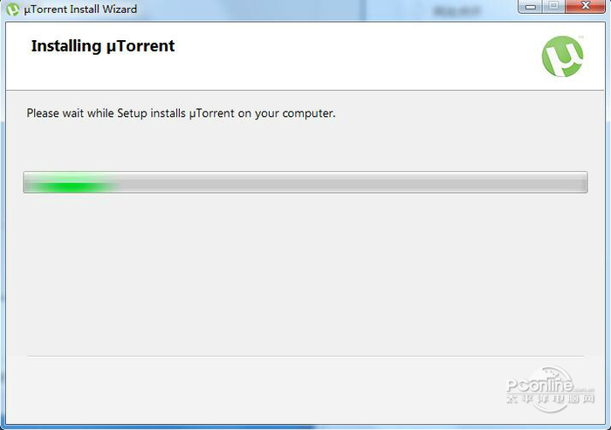Click the PConline watermark logo

pos(550,386)
